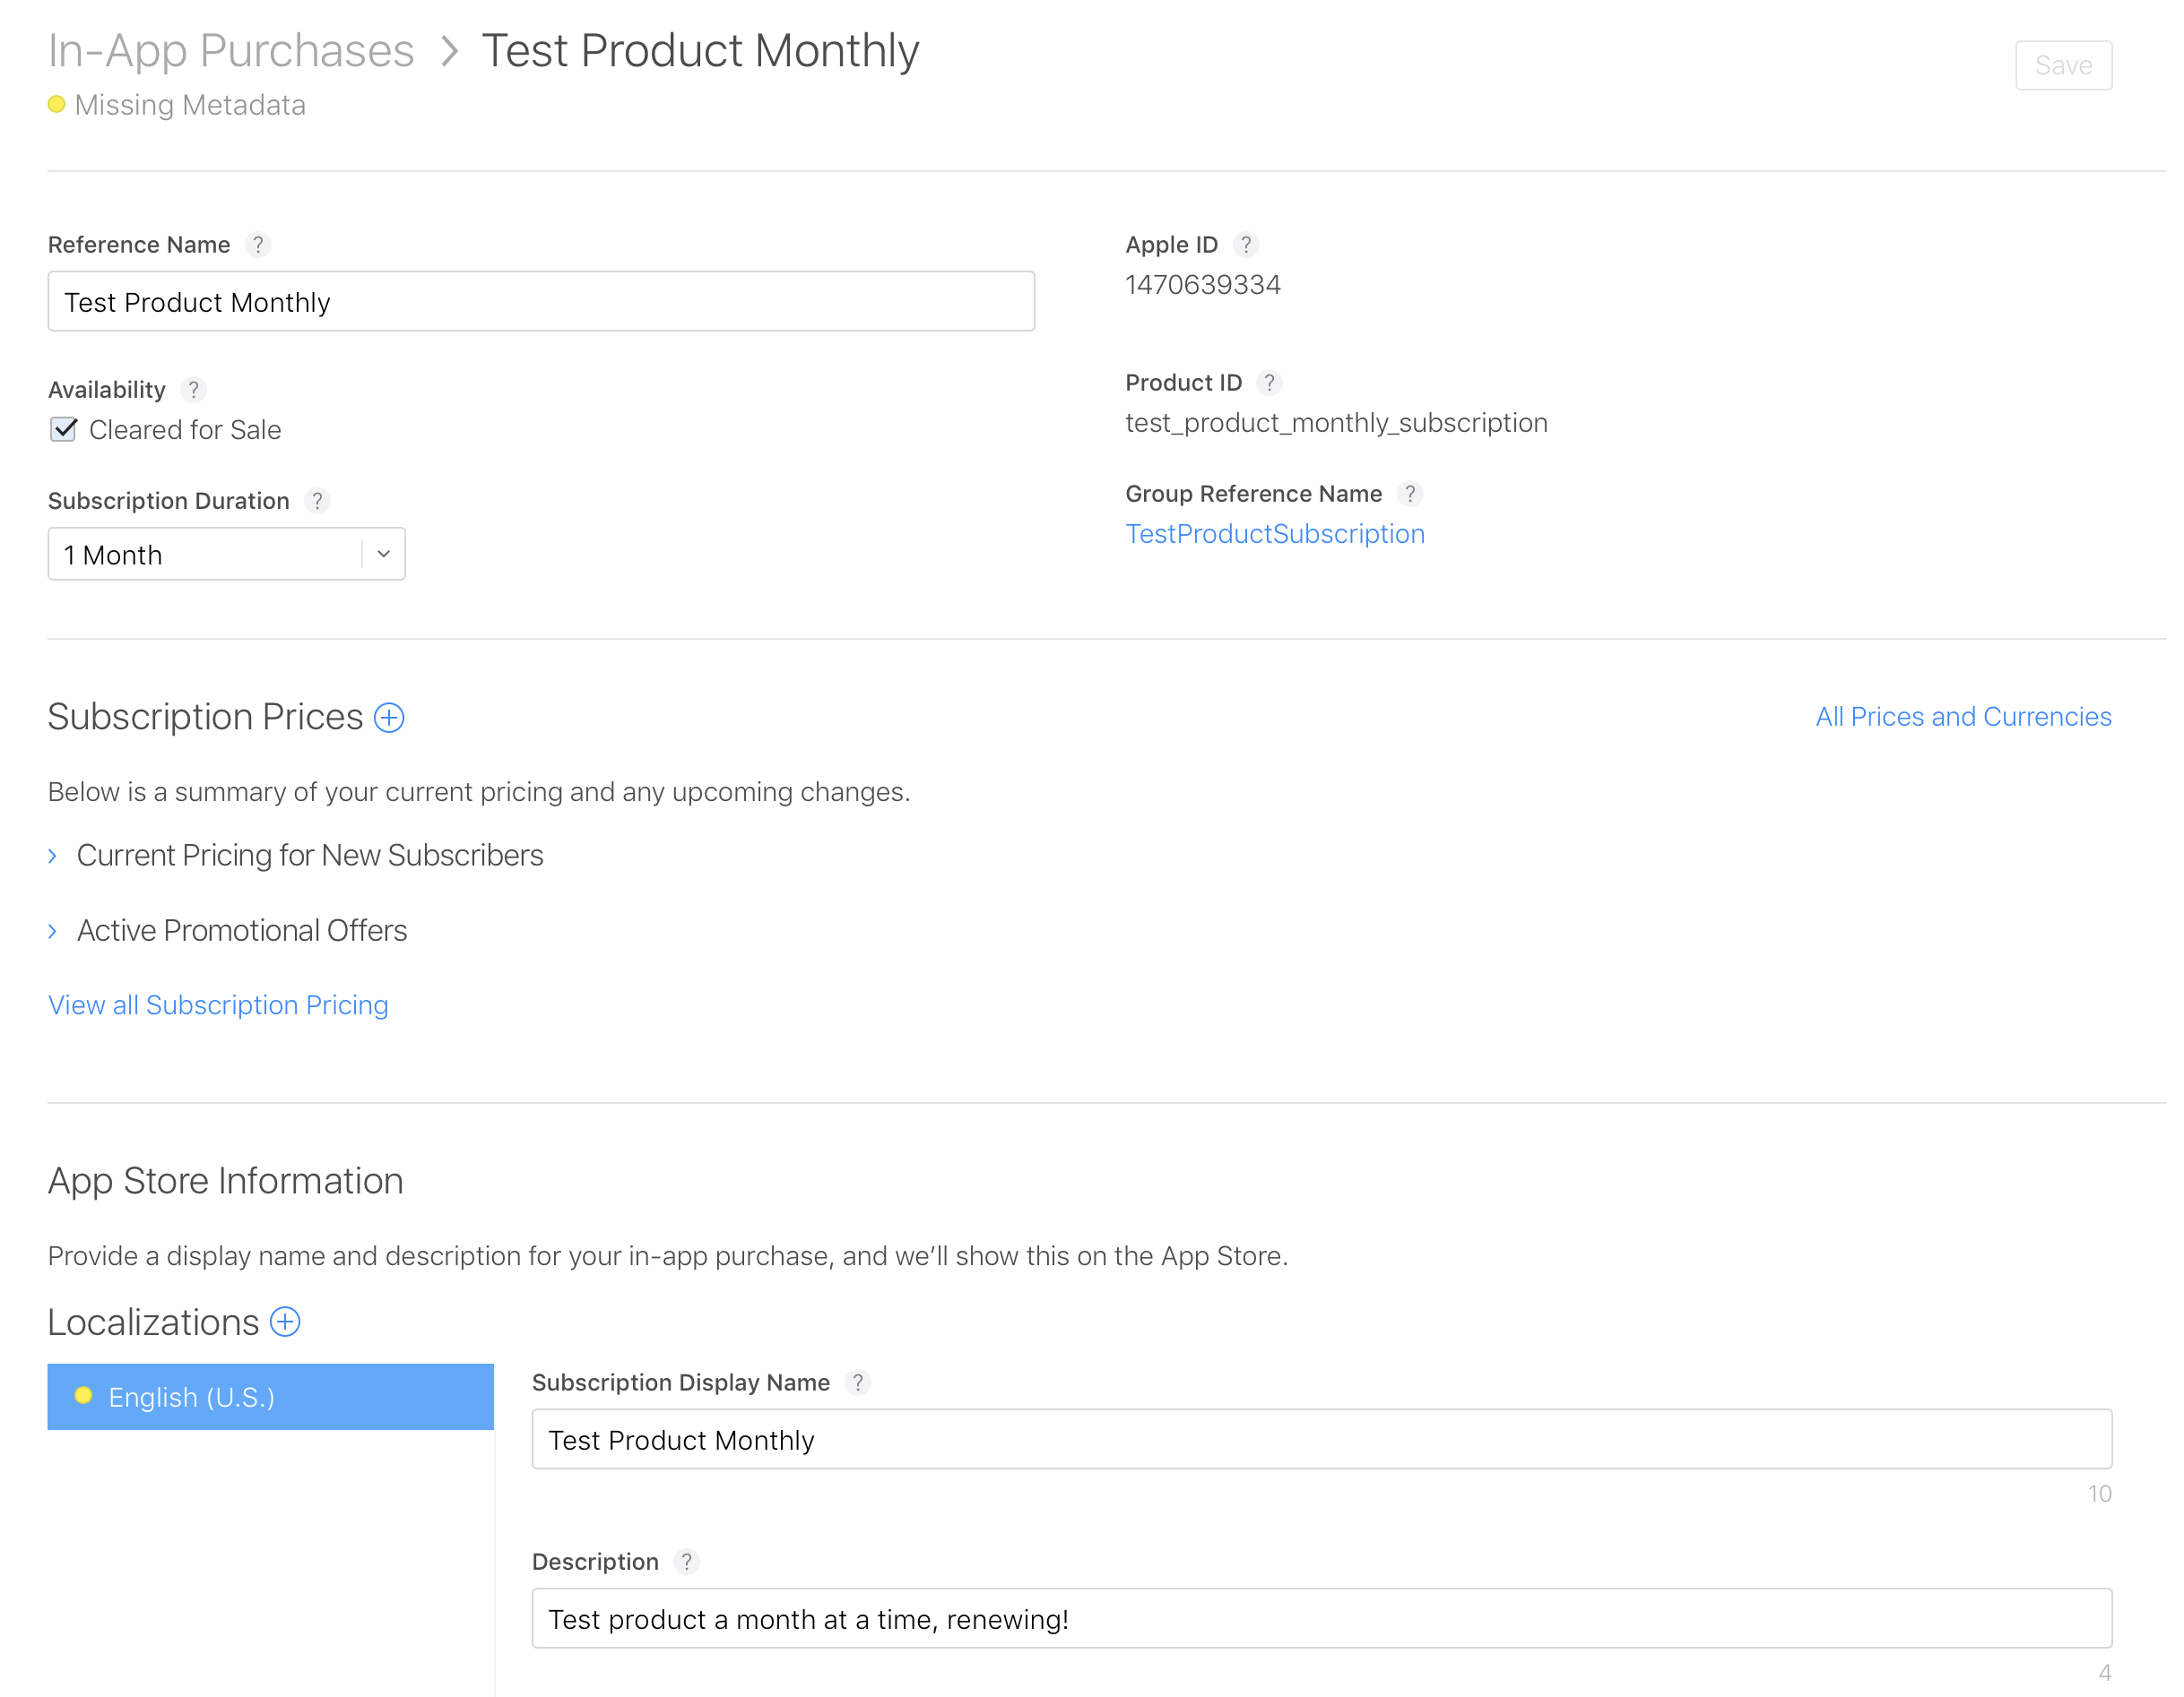Screen dimensions: 2184x1697
Task: Expand Active Promotional Offers section
Action: pos(241,932)
